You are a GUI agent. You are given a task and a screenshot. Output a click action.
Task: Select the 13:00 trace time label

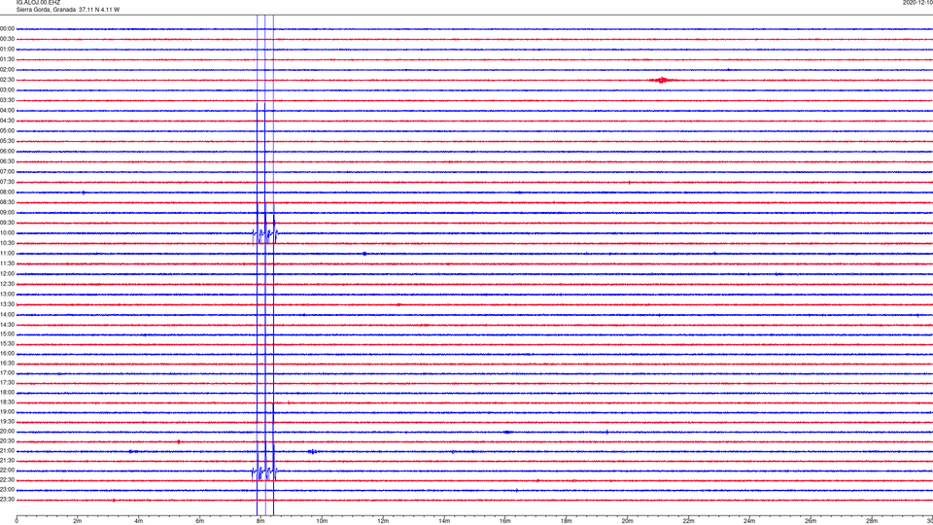click(7, 294)
